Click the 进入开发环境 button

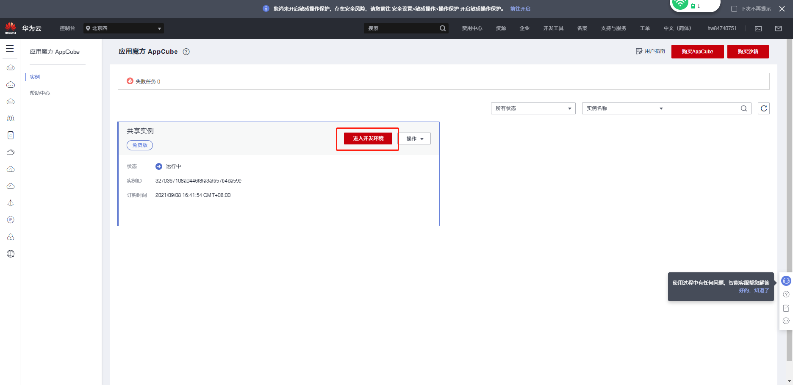368,138
